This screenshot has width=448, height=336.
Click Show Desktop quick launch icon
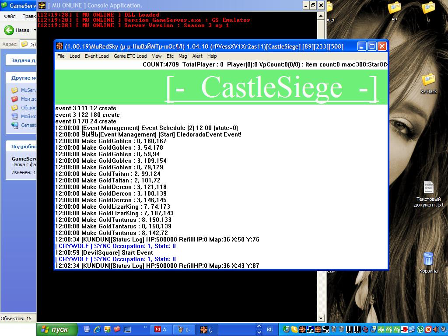click(x=87, y=329)
